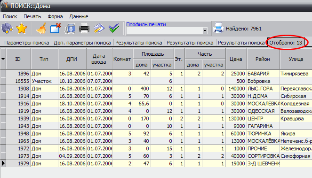The width and height of the screenshot is (312, 178).
Task: Sort by the Цена column header
Action: pyautogui.click(x=236, y=59)
